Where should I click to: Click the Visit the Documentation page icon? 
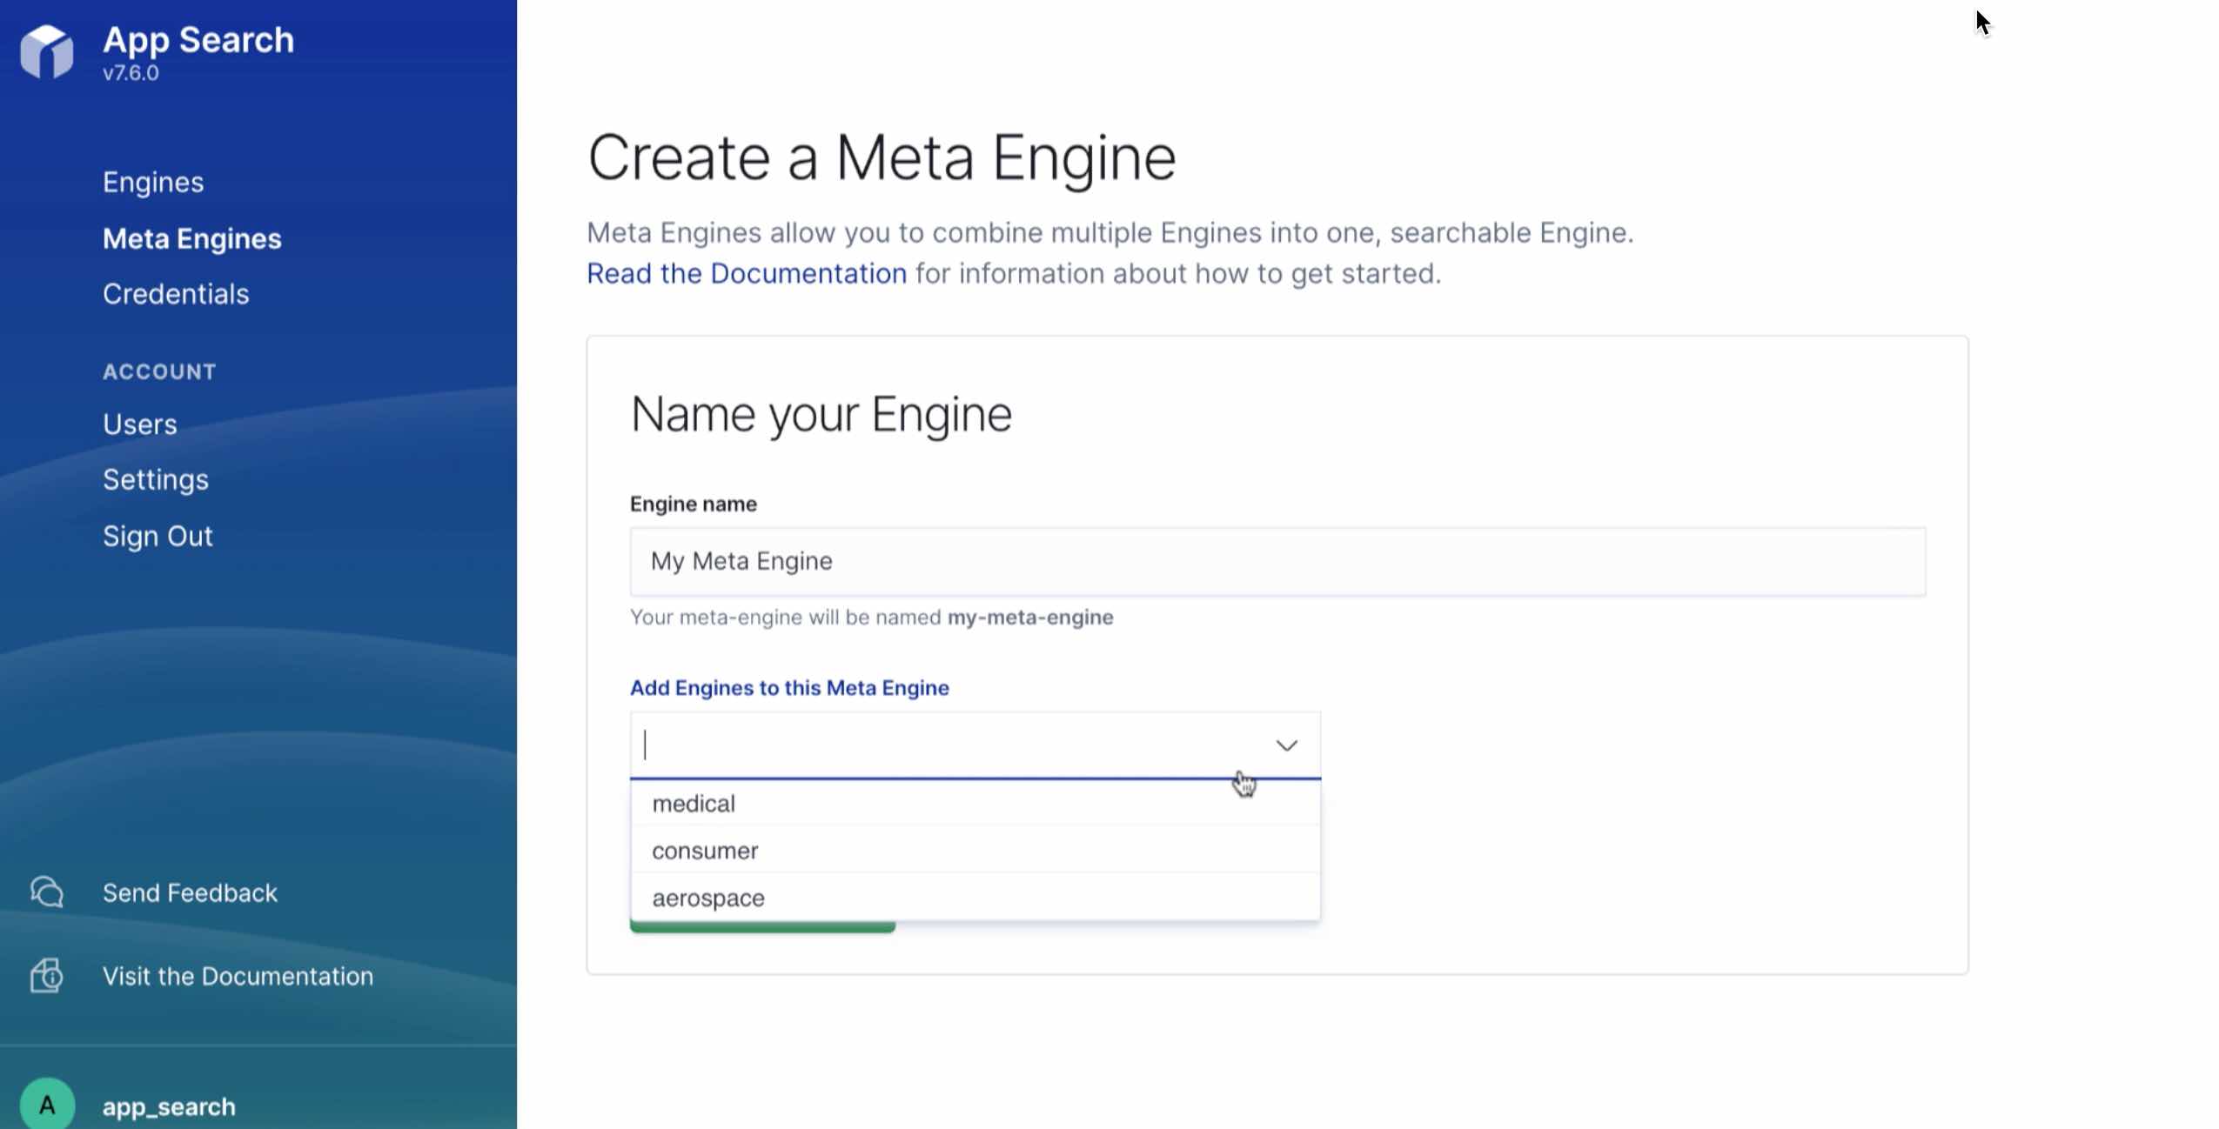pyautogui.click(x=46, y=976)
